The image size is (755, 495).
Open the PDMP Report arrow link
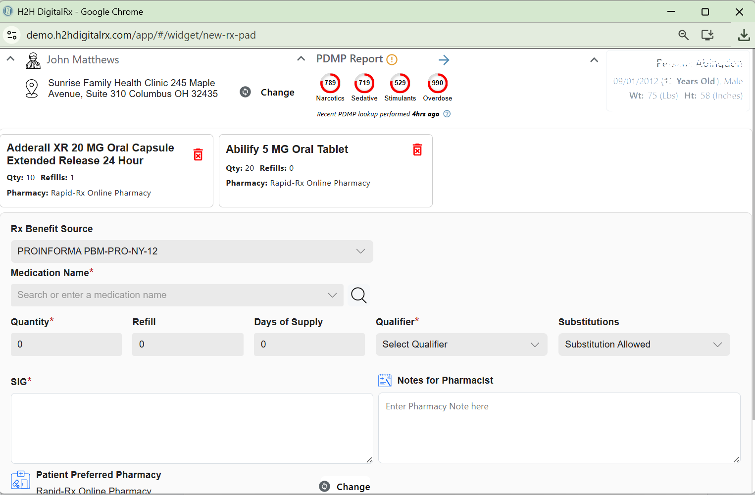[x=444, y=60]
